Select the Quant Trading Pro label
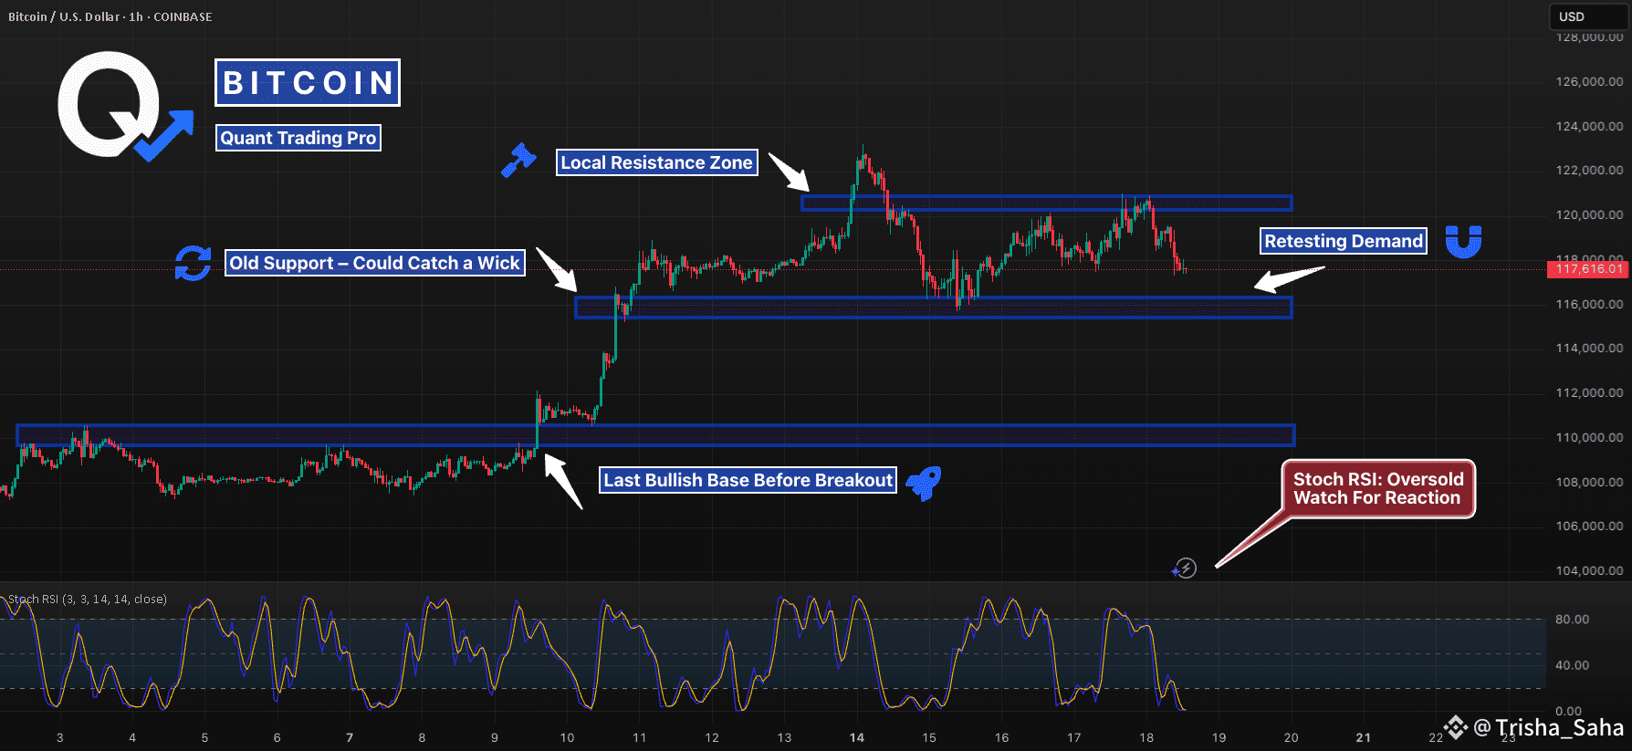This screenshot has width=1632, height=751. pyautogui.click(x=298, y=138)
